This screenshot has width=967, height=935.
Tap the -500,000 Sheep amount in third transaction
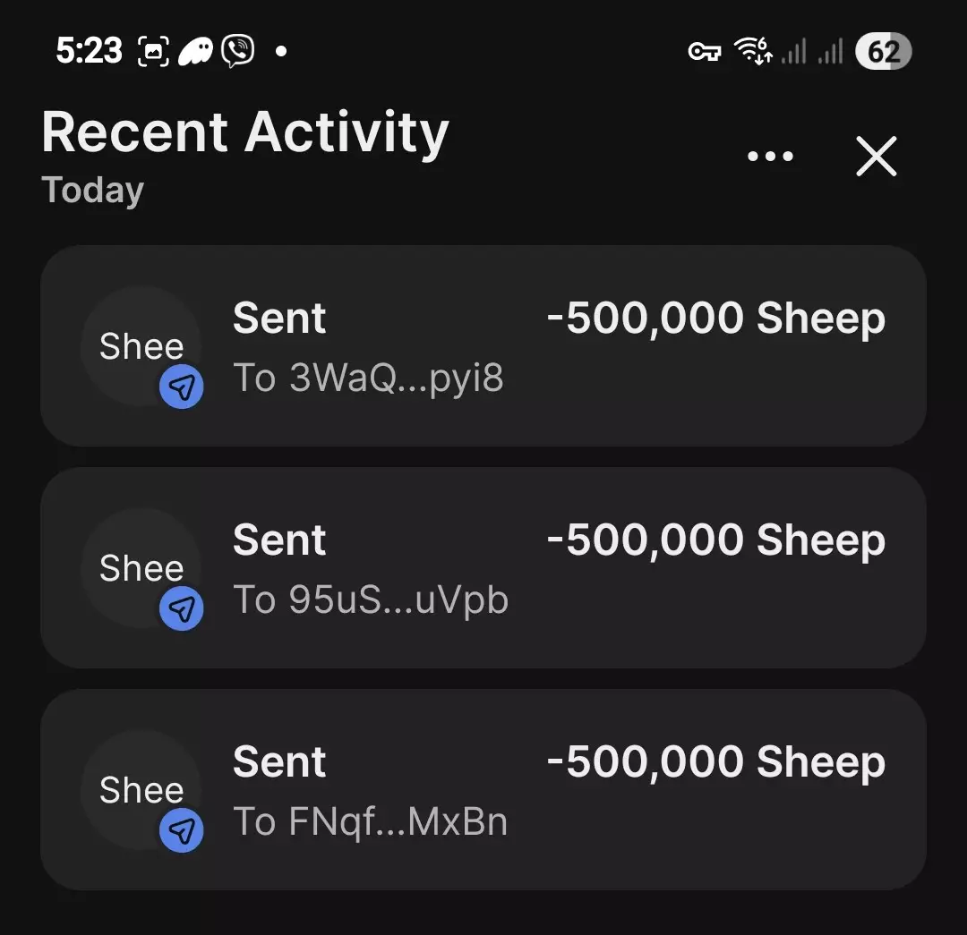715,762
